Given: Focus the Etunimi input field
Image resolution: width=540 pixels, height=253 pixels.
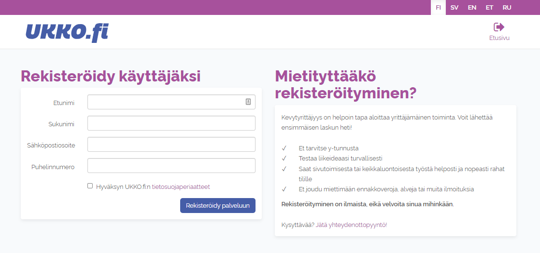Looking at the screenshot, I should [x=171, y=102].
